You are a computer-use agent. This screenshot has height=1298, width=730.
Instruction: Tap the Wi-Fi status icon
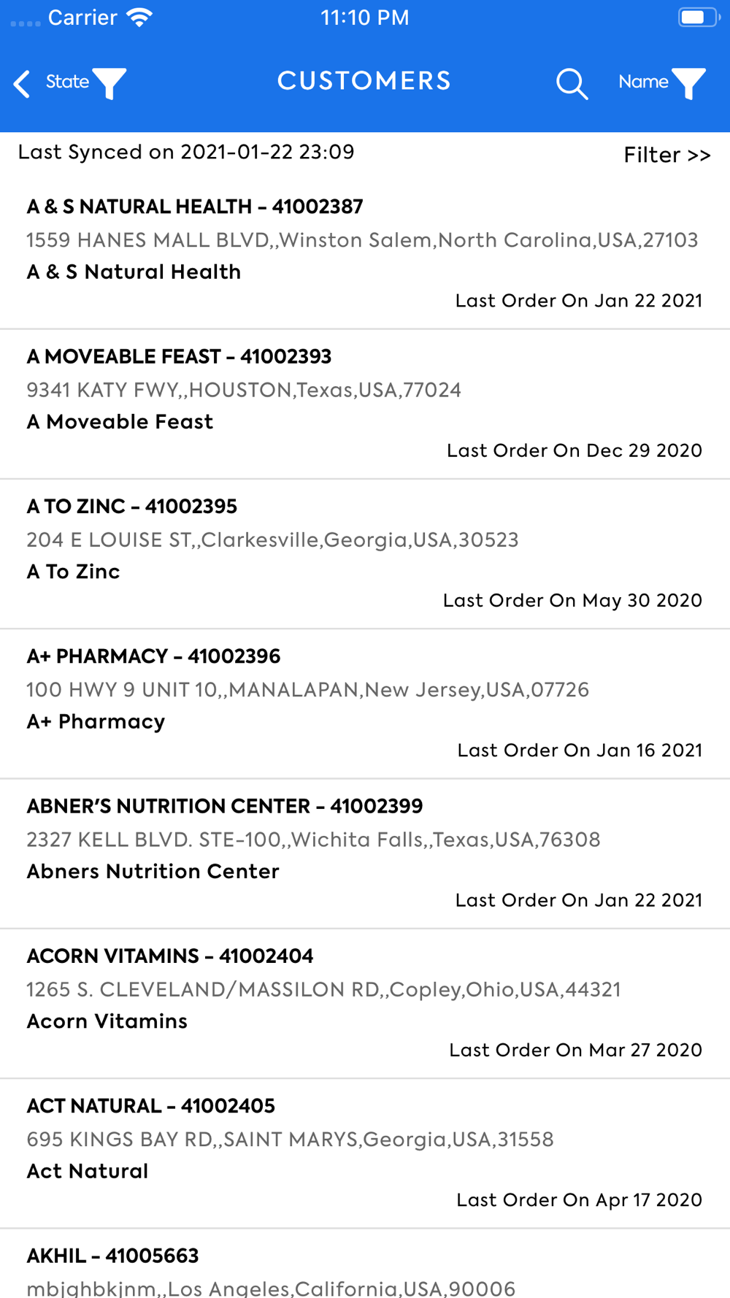coord(139,18)
